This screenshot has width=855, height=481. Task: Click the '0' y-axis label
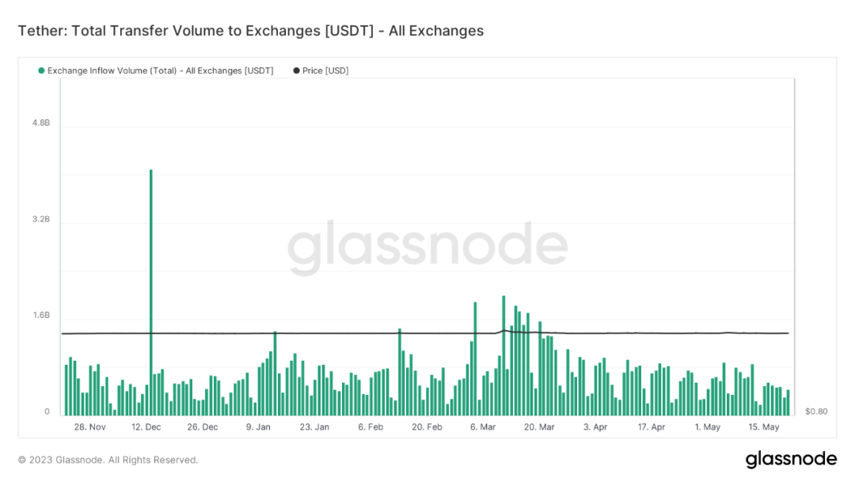pos(47,412)
